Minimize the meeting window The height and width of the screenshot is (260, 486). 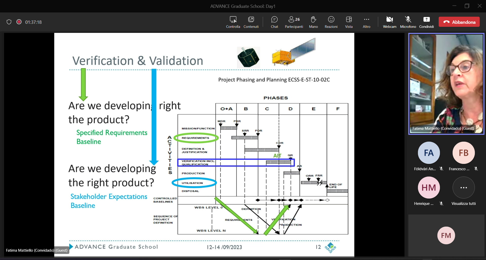pos(454,6)
